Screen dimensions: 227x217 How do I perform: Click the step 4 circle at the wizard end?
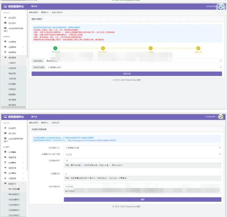[x=198, y=48]
